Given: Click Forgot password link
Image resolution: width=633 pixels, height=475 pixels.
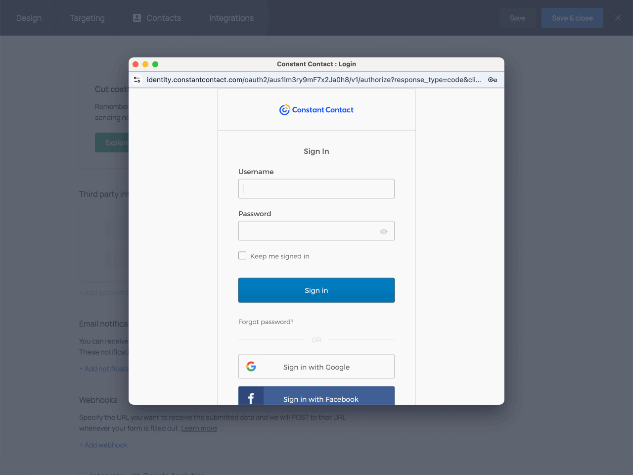Looking at the screenshot, I should pyautogui.click(x=266, y=322).
